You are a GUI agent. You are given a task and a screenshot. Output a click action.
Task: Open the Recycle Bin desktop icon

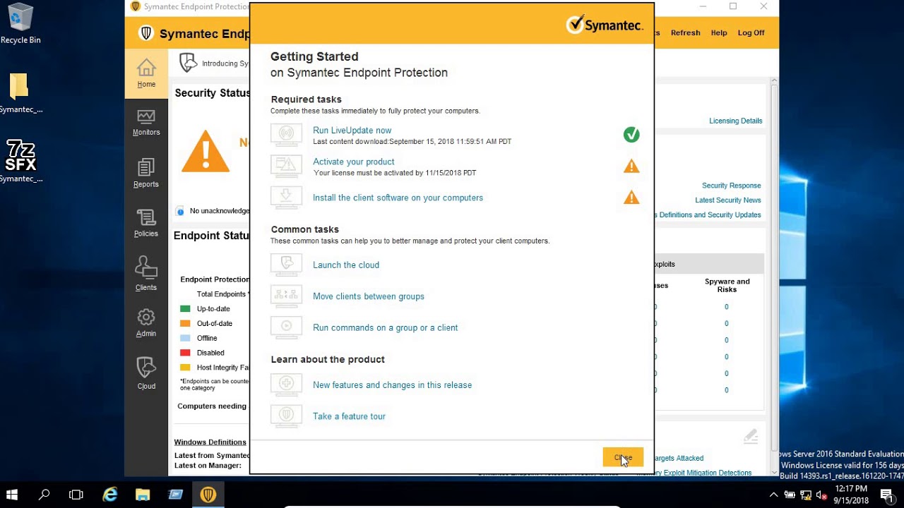pyautogui.click(x=20, y=24)
